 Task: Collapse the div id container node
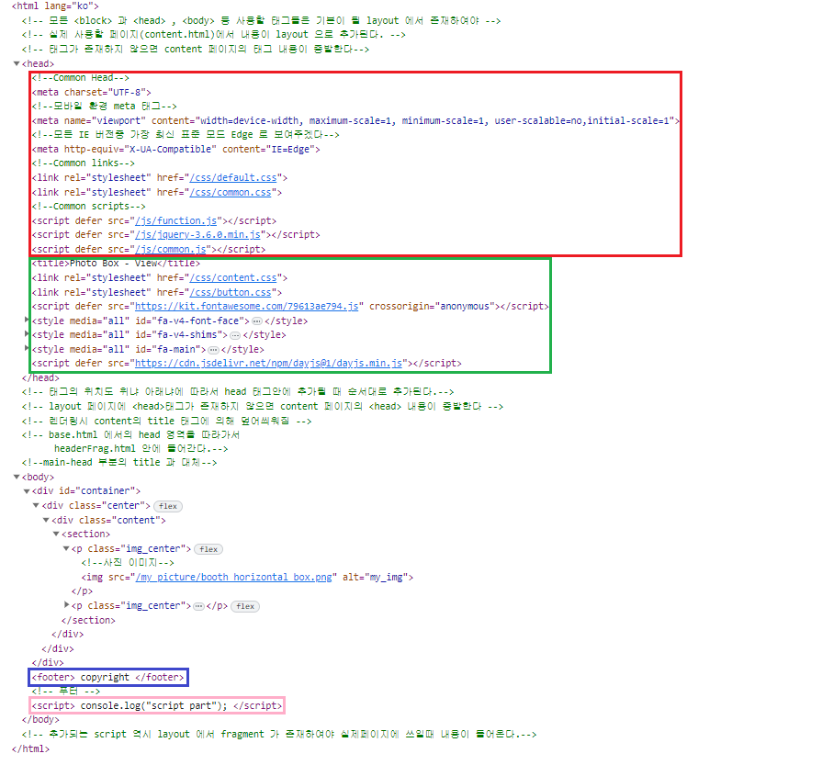point(27,491)
